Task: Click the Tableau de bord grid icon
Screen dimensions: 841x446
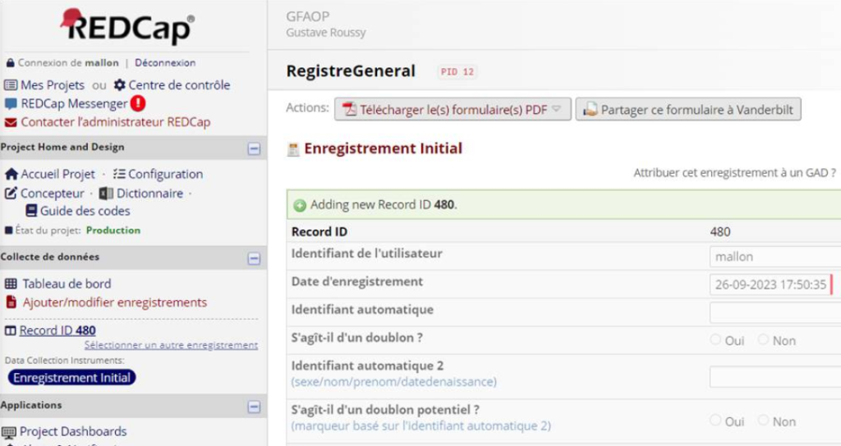Action: (11, 284)
